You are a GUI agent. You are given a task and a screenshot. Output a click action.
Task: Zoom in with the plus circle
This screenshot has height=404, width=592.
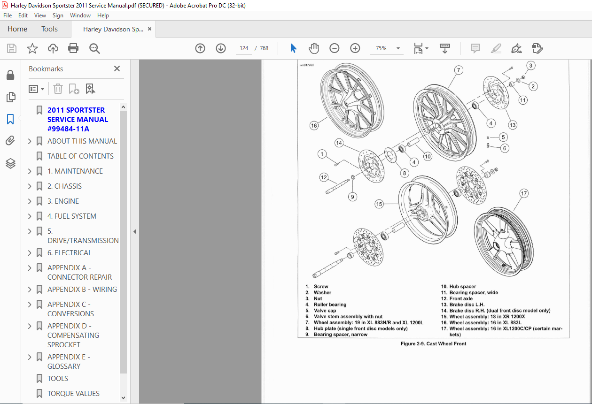click(x=355, y=48)
